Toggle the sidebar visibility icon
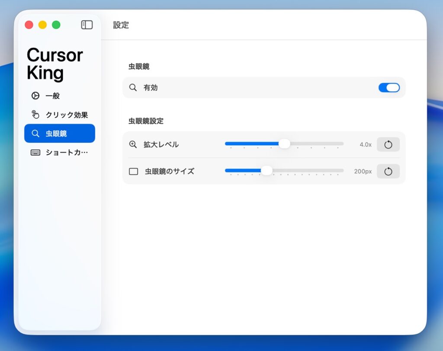The width and height of the screenshot is (443, 351). click(x=87, y=25)
